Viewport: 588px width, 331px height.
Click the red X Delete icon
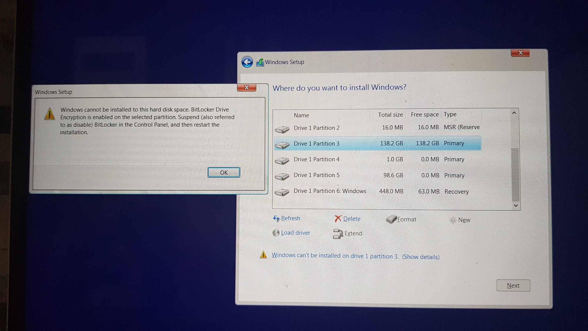tap(338, 219)
